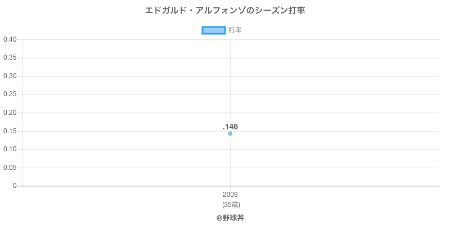Viewport: 450px width, 225px height.
Task: Click the @野球丼 credit text
Action: point(230,218)
